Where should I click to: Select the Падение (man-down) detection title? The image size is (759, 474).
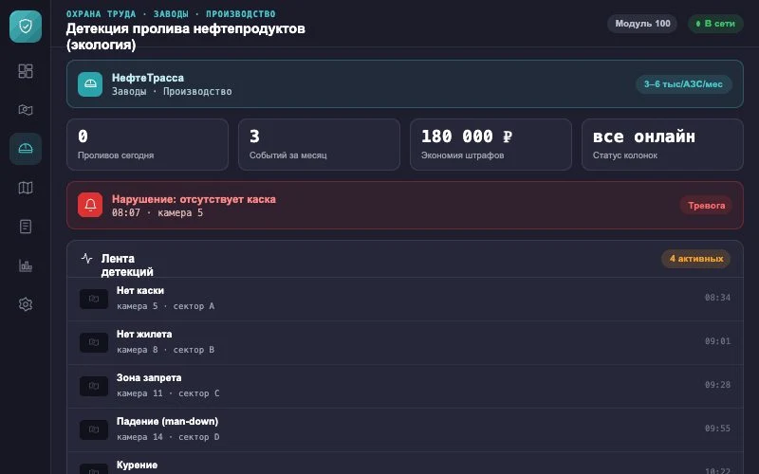tap(168, 421)
